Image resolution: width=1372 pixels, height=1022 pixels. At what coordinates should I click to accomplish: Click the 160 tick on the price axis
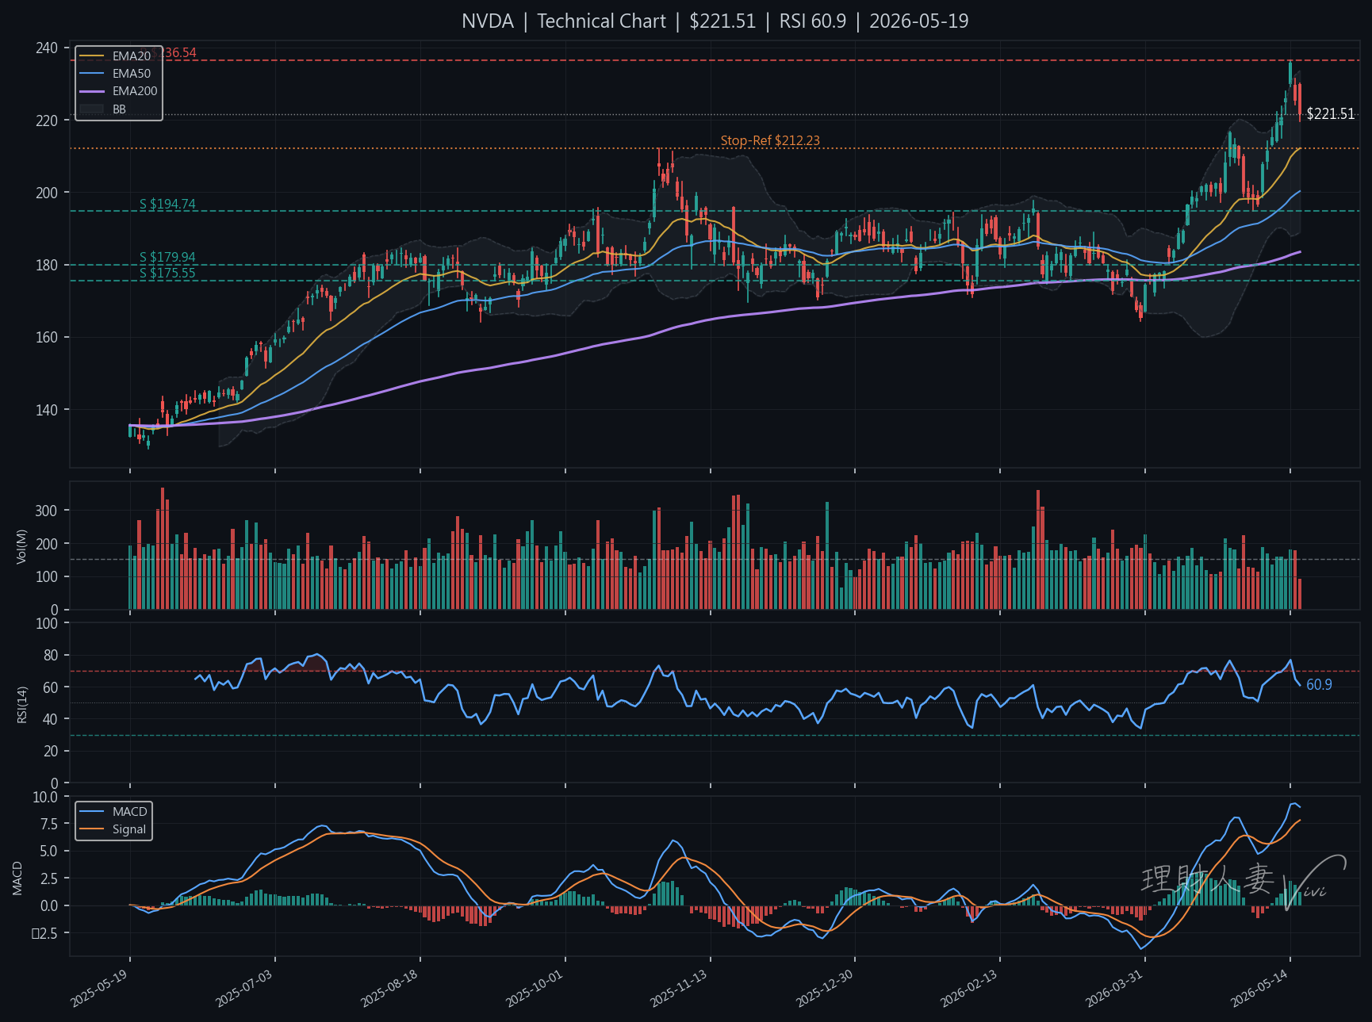[47, 338]
